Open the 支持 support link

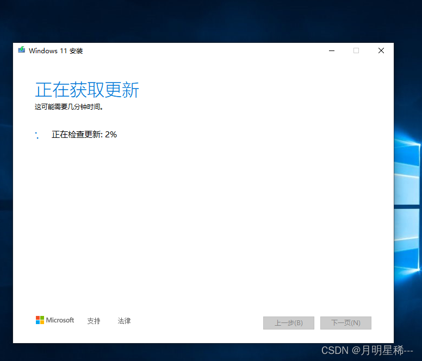(94, 321)
